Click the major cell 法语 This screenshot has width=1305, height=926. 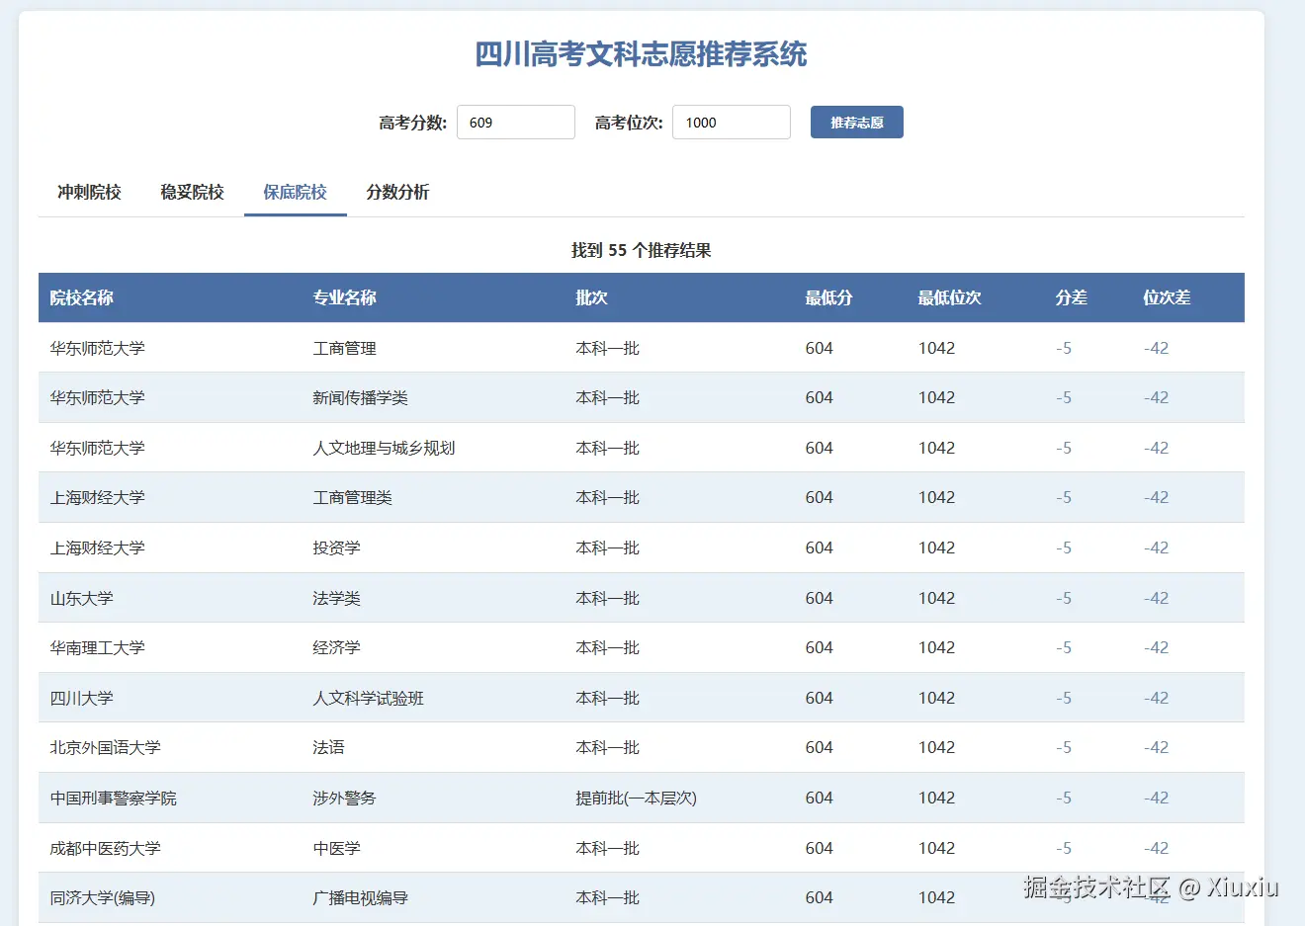[x=329, y=747]
